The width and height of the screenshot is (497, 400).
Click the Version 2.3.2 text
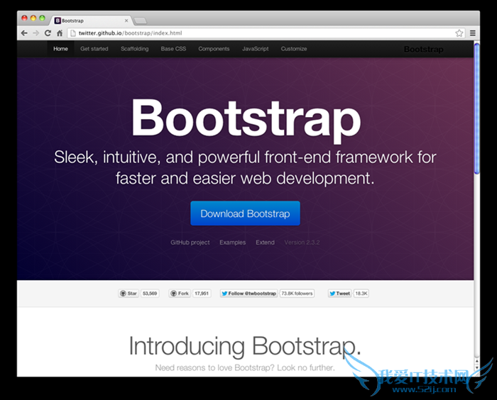pyautogui.click(x=302, y=243)
